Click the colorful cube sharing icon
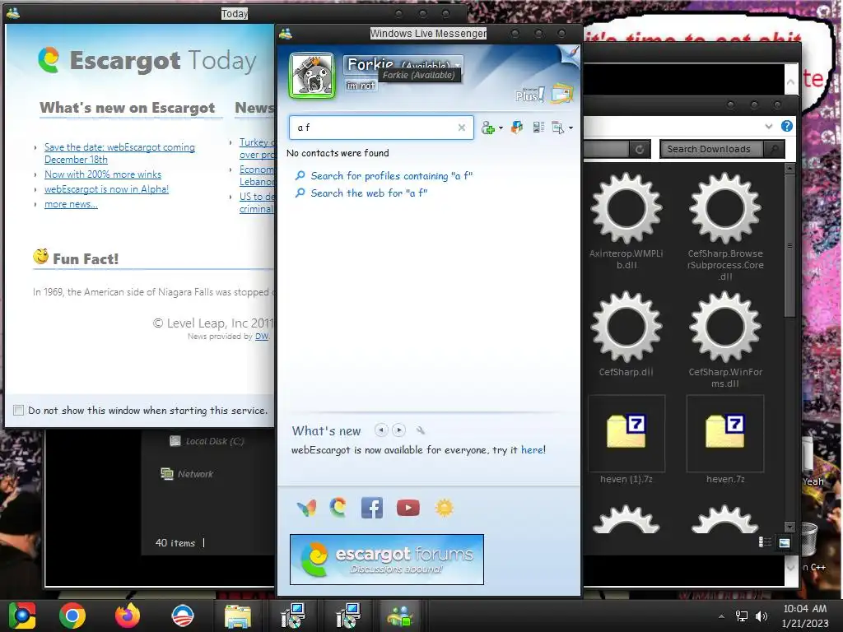Screen dimensions: 843x632 [517, 128]
